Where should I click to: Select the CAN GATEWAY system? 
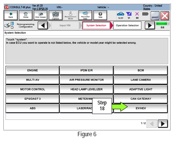click(141, 99)
